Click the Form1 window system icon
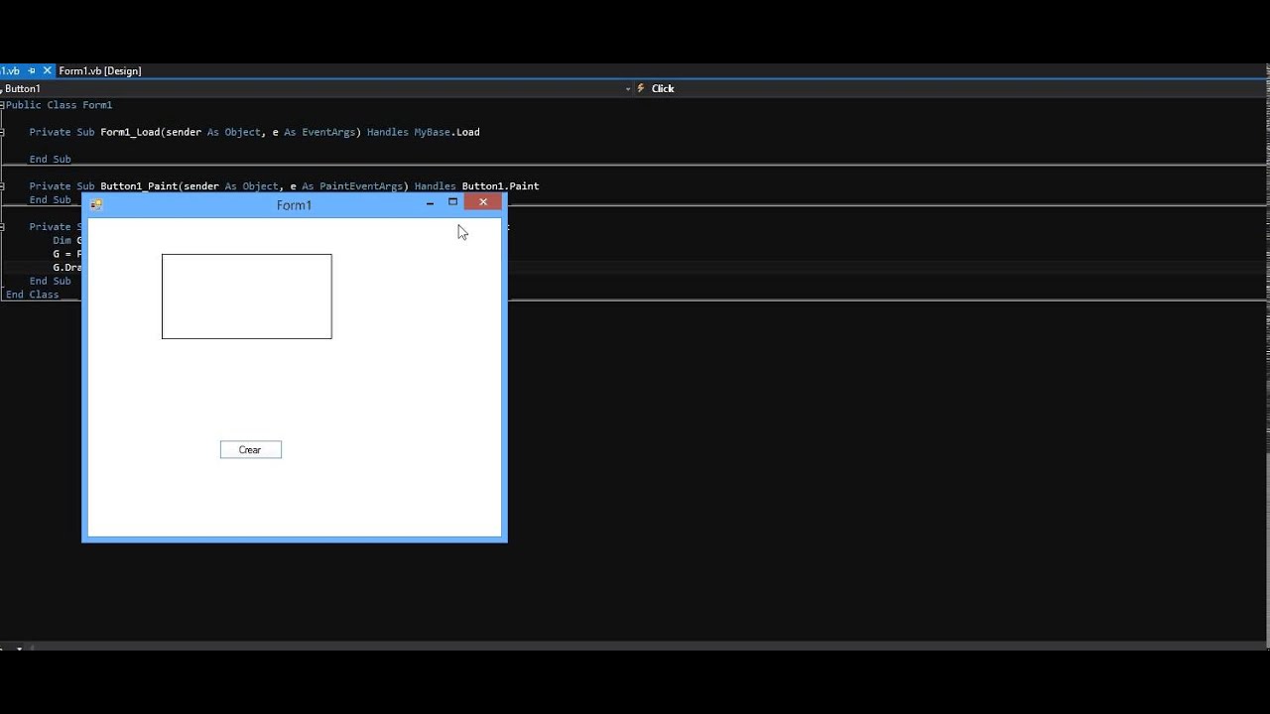 pyautogui.click(x=96, y=205)
